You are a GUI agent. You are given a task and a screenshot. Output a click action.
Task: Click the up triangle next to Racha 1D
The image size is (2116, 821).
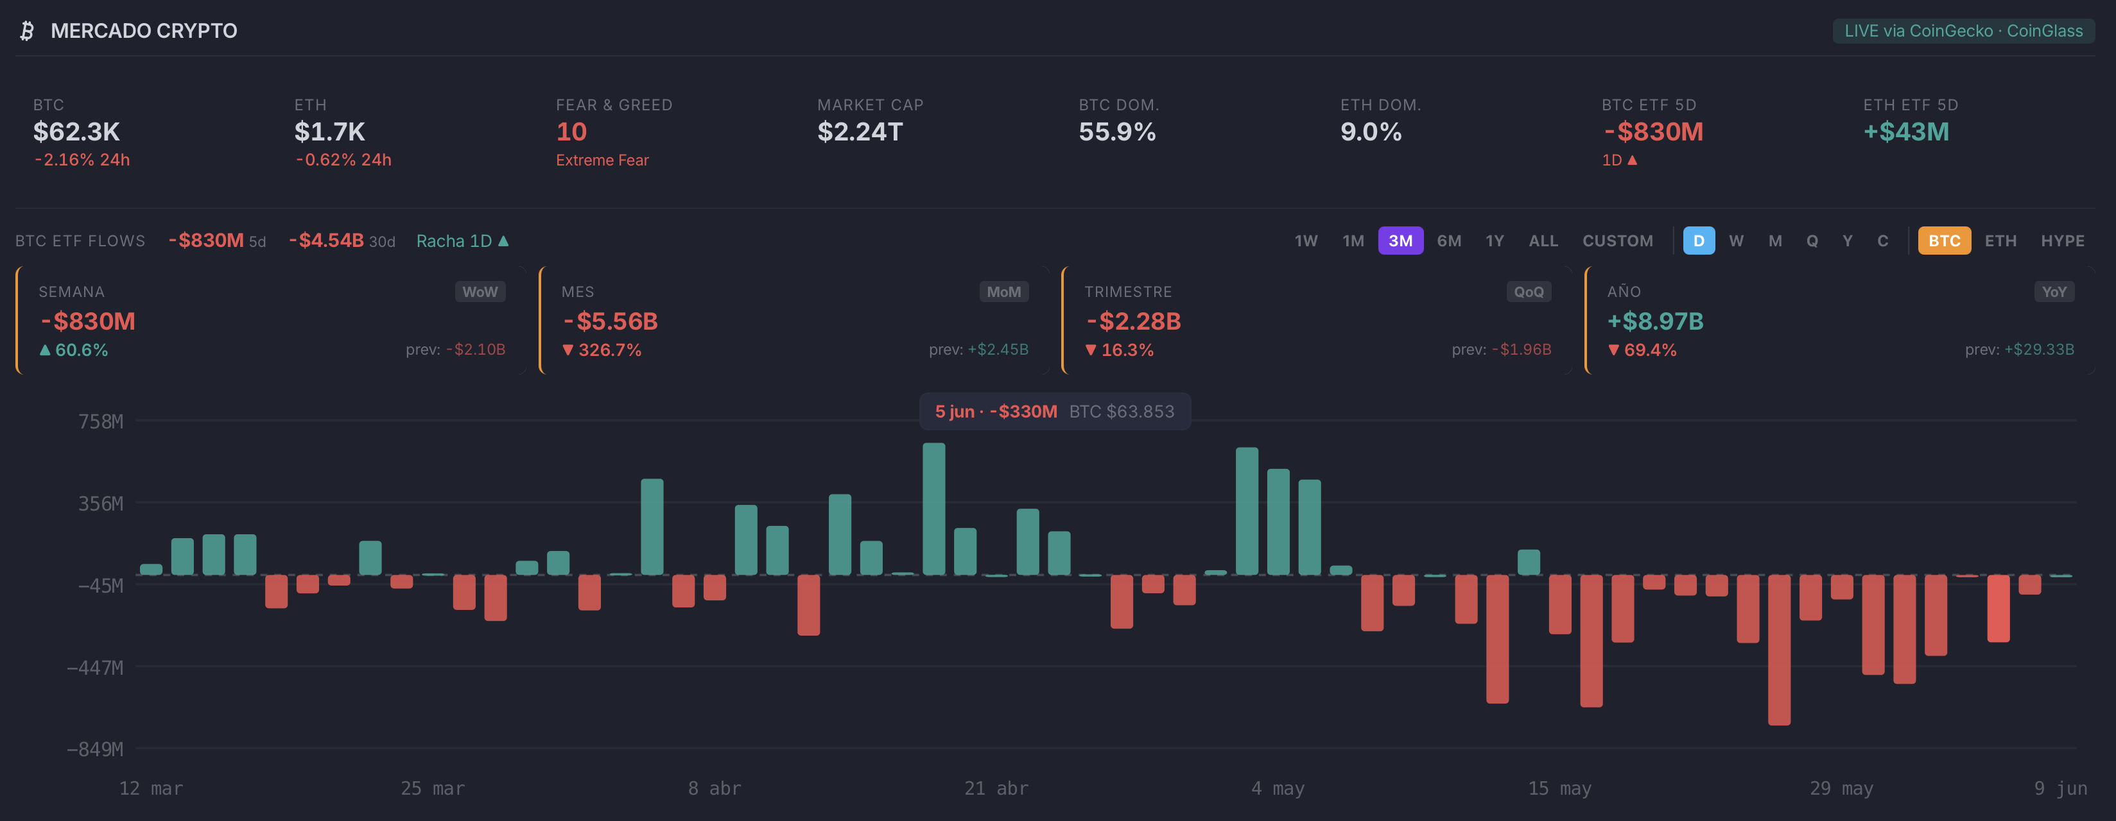click(503, 241)
